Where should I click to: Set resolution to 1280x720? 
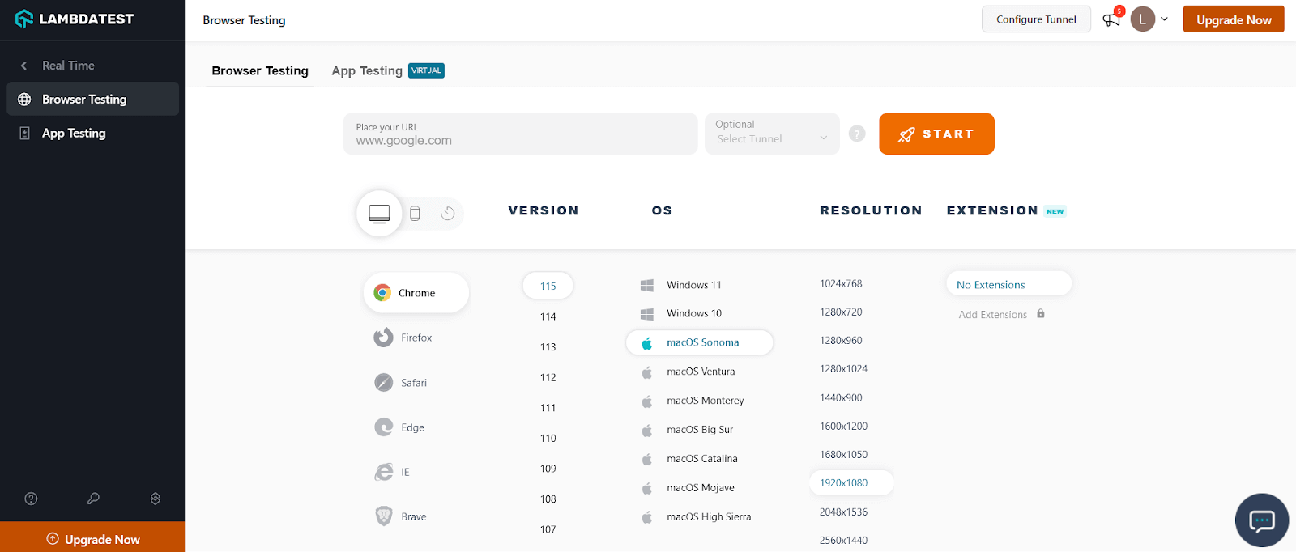[x=841, y=312]
